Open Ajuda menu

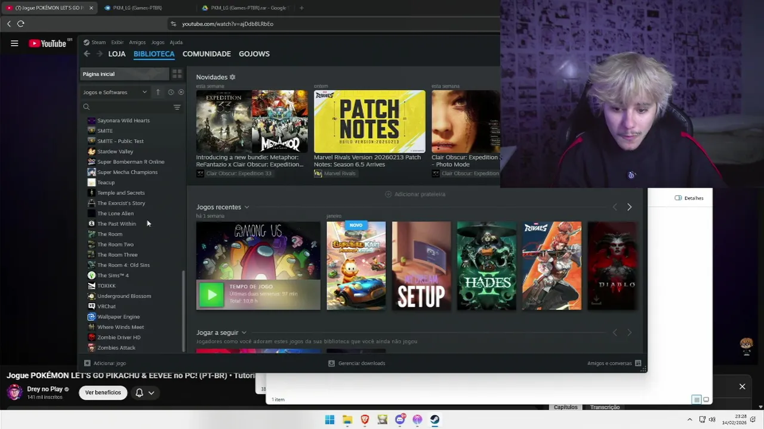[176, 42]
